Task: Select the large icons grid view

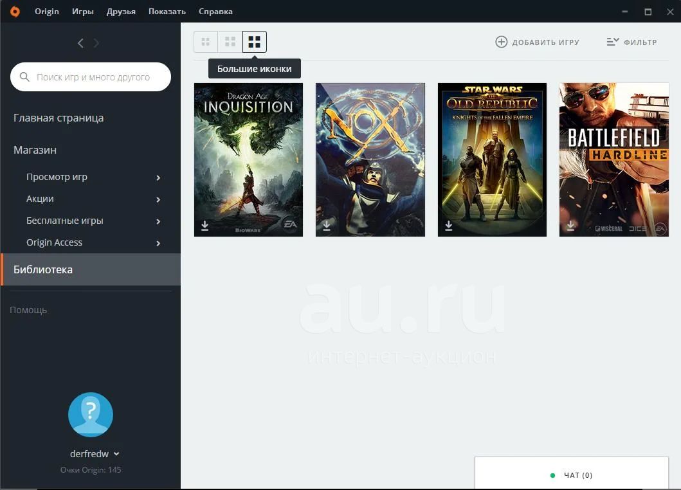Action: coord(255,42)
